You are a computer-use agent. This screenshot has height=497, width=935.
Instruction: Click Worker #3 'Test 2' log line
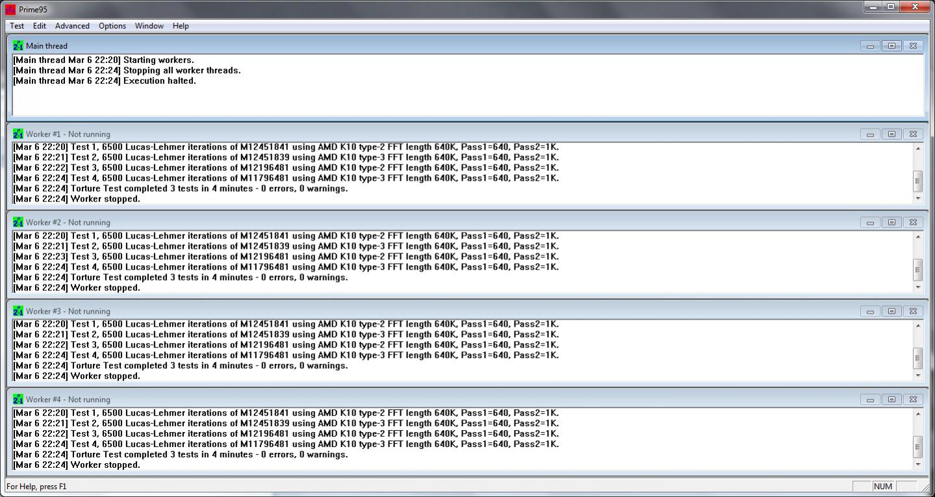(x=286, y=334)
